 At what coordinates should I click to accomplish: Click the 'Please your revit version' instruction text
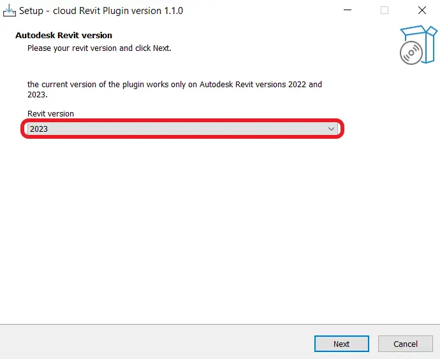99,48
